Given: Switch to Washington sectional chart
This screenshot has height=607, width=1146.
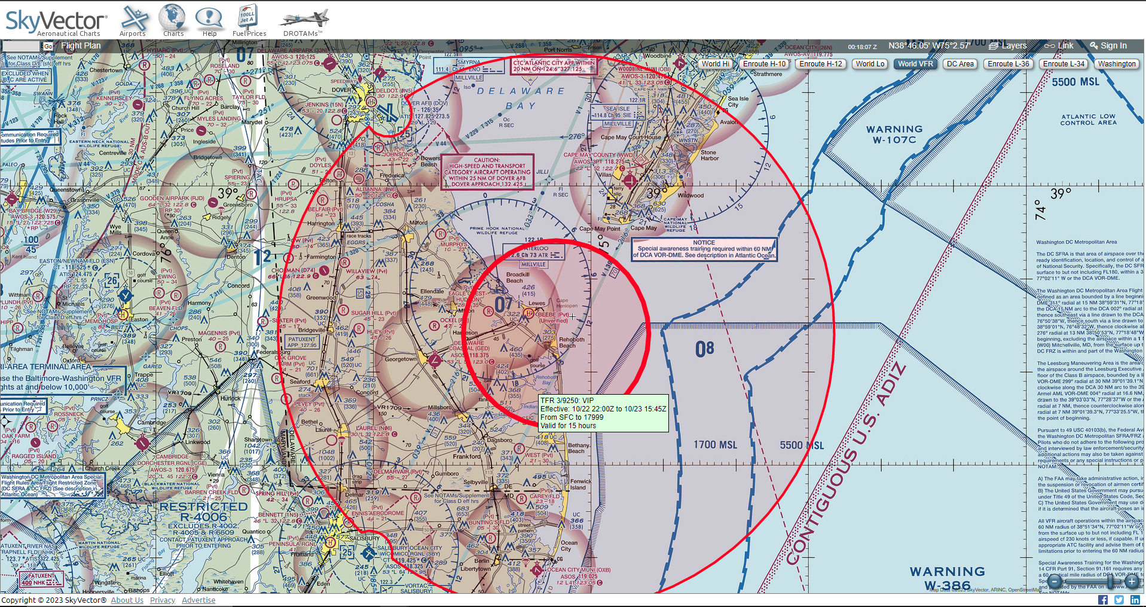Looking at the screenshot, I should coord(1117,64).
